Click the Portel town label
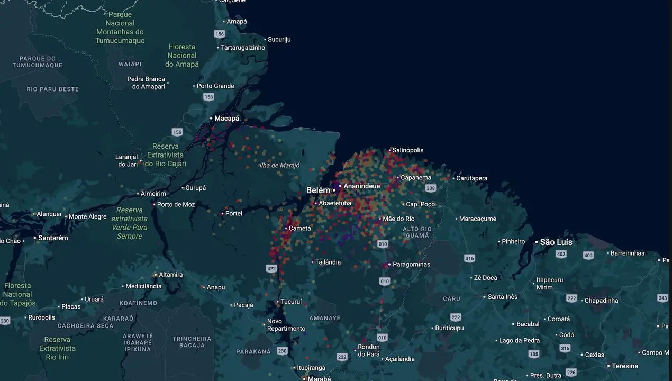Screen dimensions: 672x381 click(x=234, y=214)
